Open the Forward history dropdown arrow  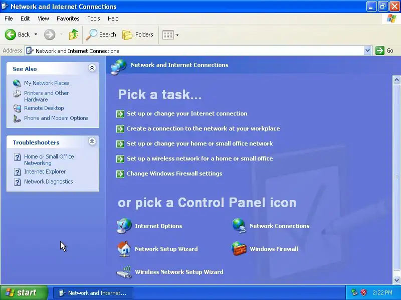[x=61, y=34]
